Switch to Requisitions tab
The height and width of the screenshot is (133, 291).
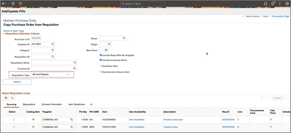coord(29,105)
